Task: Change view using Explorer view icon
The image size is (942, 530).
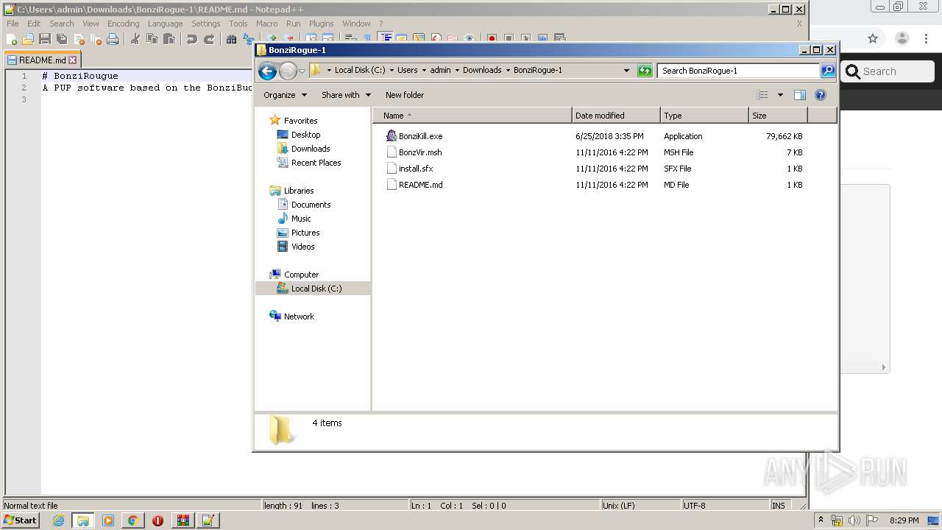Action: click(x=762, y=95)
